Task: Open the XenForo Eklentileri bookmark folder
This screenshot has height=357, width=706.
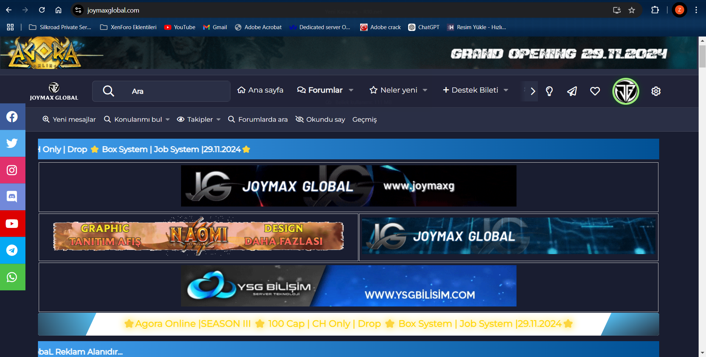Action: [x=128, y=27]
